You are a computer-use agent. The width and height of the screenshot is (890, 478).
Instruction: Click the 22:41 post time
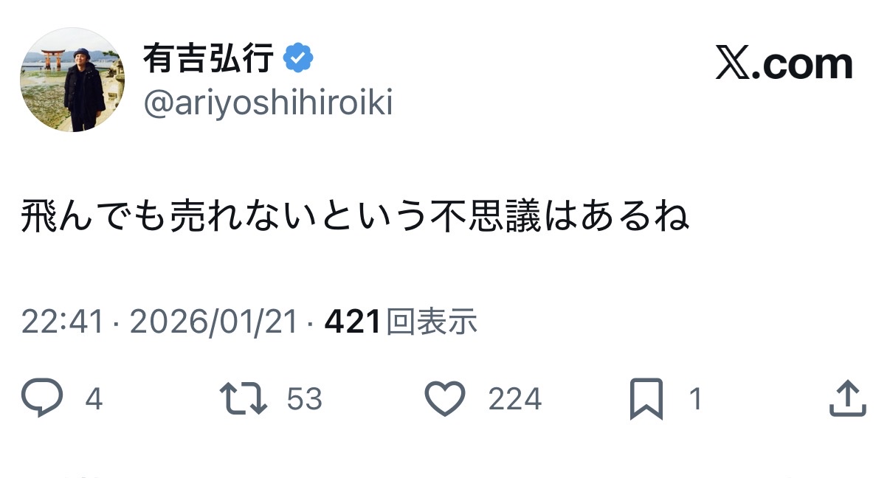[62, 322]
